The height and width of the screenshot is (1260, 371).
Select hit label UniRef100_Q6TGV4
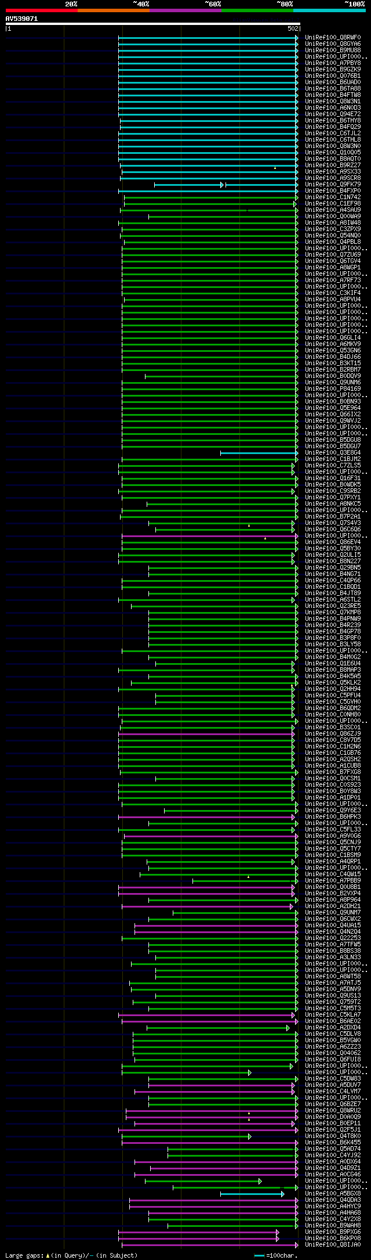click(333, 261)
